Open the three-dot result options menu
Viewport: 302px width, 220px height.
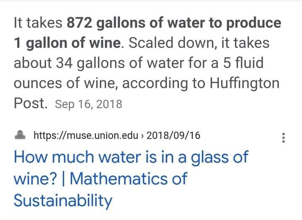click(x=284, y=137)
